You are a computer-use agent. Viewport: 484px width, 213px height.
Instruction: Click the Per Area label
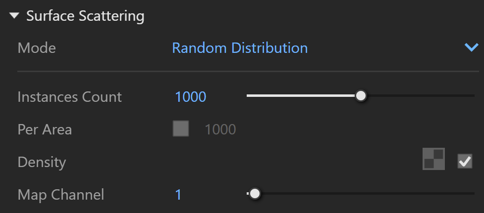45,129
